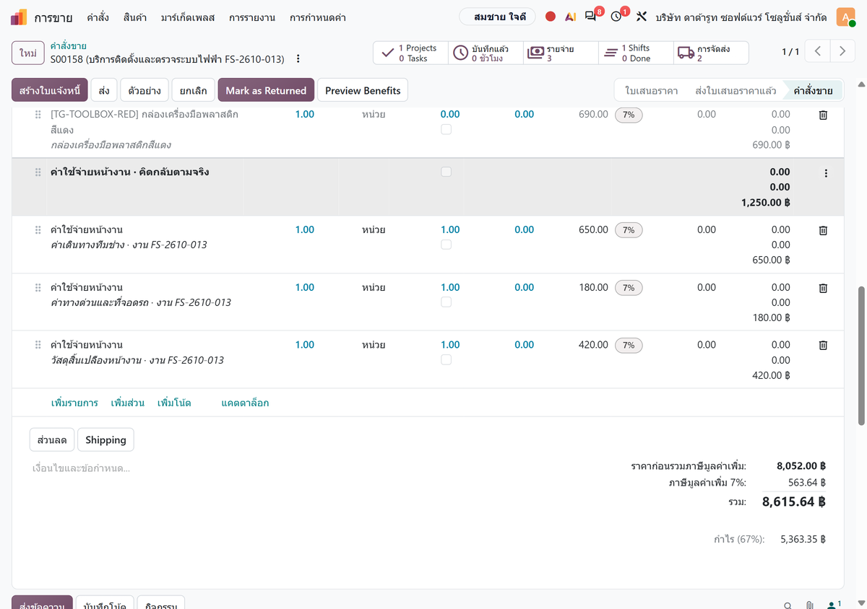Viewport: 867px width, 609px height.
Task: Open the activities clock icon
Action: [x=618, y=16]
